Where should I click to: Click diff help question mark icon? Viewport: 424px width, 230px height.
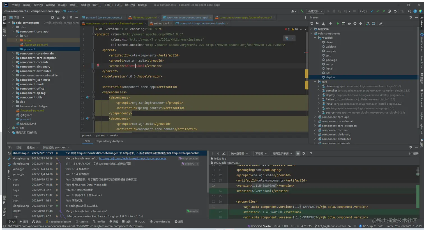click(x=311, y=153)
